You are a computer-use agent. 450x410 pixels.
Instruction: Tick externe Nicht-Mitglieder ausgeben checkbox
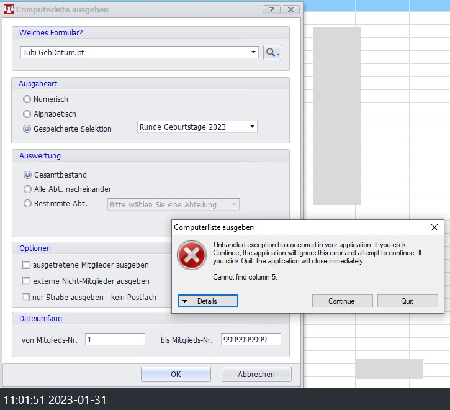(x=26, y=281)
